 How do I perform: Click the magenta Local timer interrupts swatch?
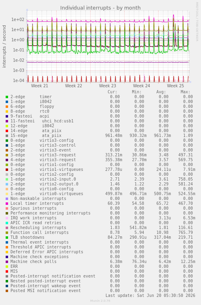[x=7, y=204]
